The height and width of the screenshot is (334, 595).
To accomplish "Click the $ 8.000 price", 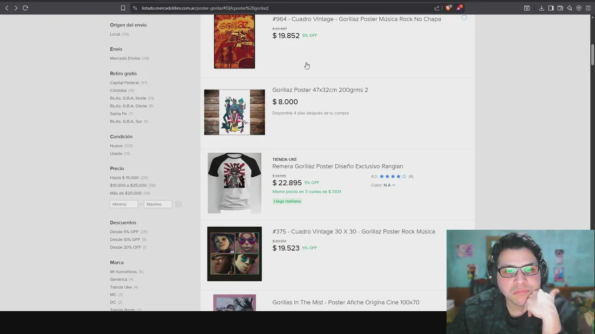I will (285, 102).
